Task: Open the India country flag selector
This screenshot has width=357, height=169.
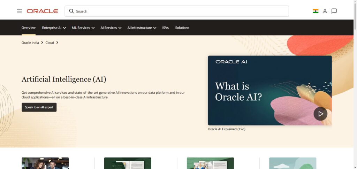Action: 316,11
